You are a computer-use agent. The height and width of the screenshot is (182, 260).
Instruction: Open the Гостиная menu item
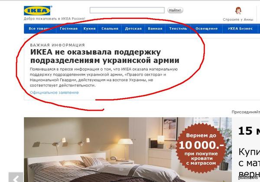click(68, 29)
